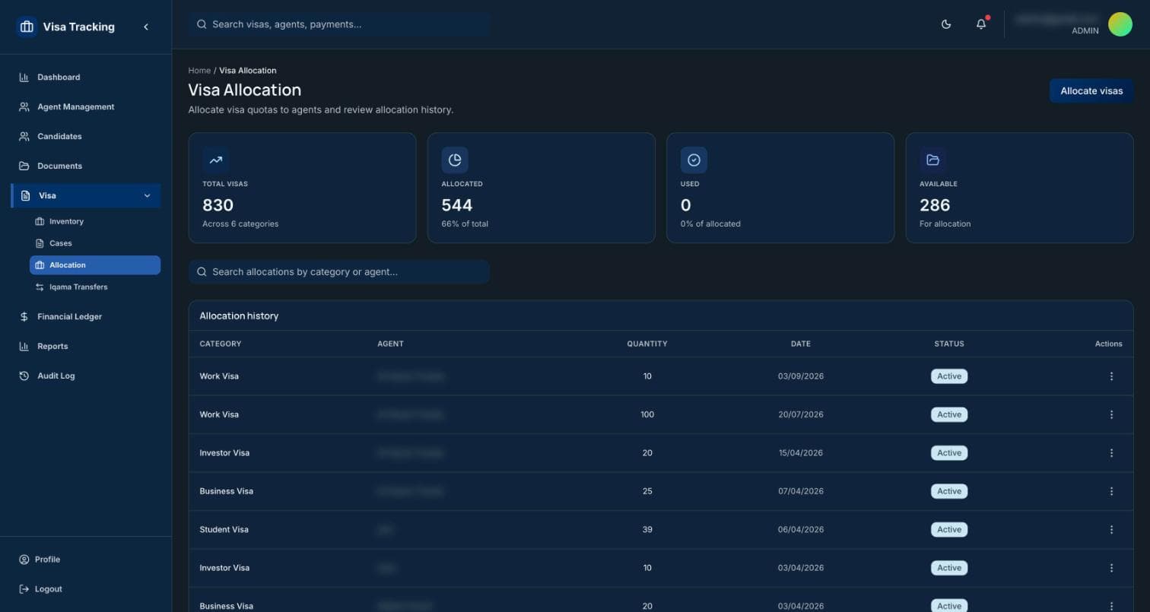Go to Agent Management
This screenshot has width=1150, height=612.
pyautogui.click(x=85, y=107)
